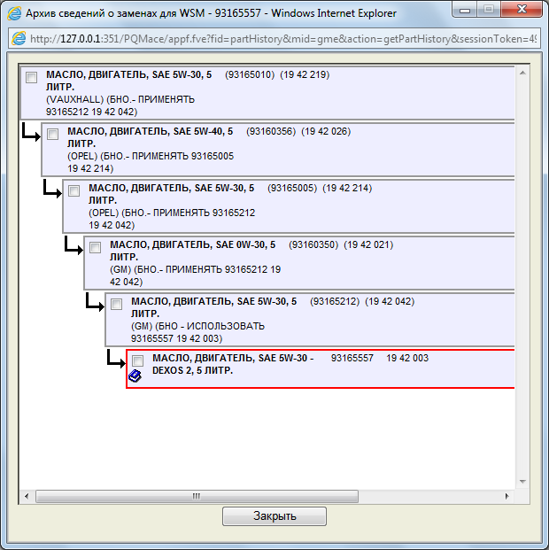Screen dimensions: 549x550
Task: Click the Закрыть button
Action: 274,516
